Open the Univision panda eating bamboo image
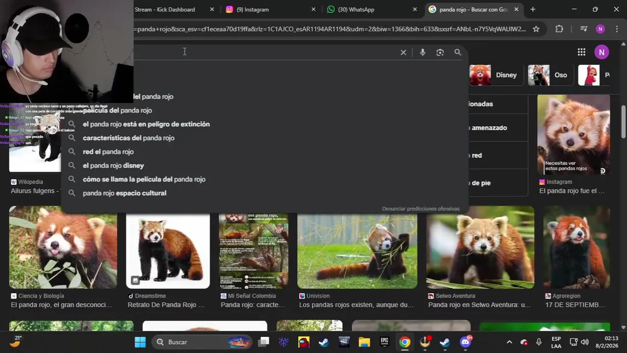 (x=357, y=251)
